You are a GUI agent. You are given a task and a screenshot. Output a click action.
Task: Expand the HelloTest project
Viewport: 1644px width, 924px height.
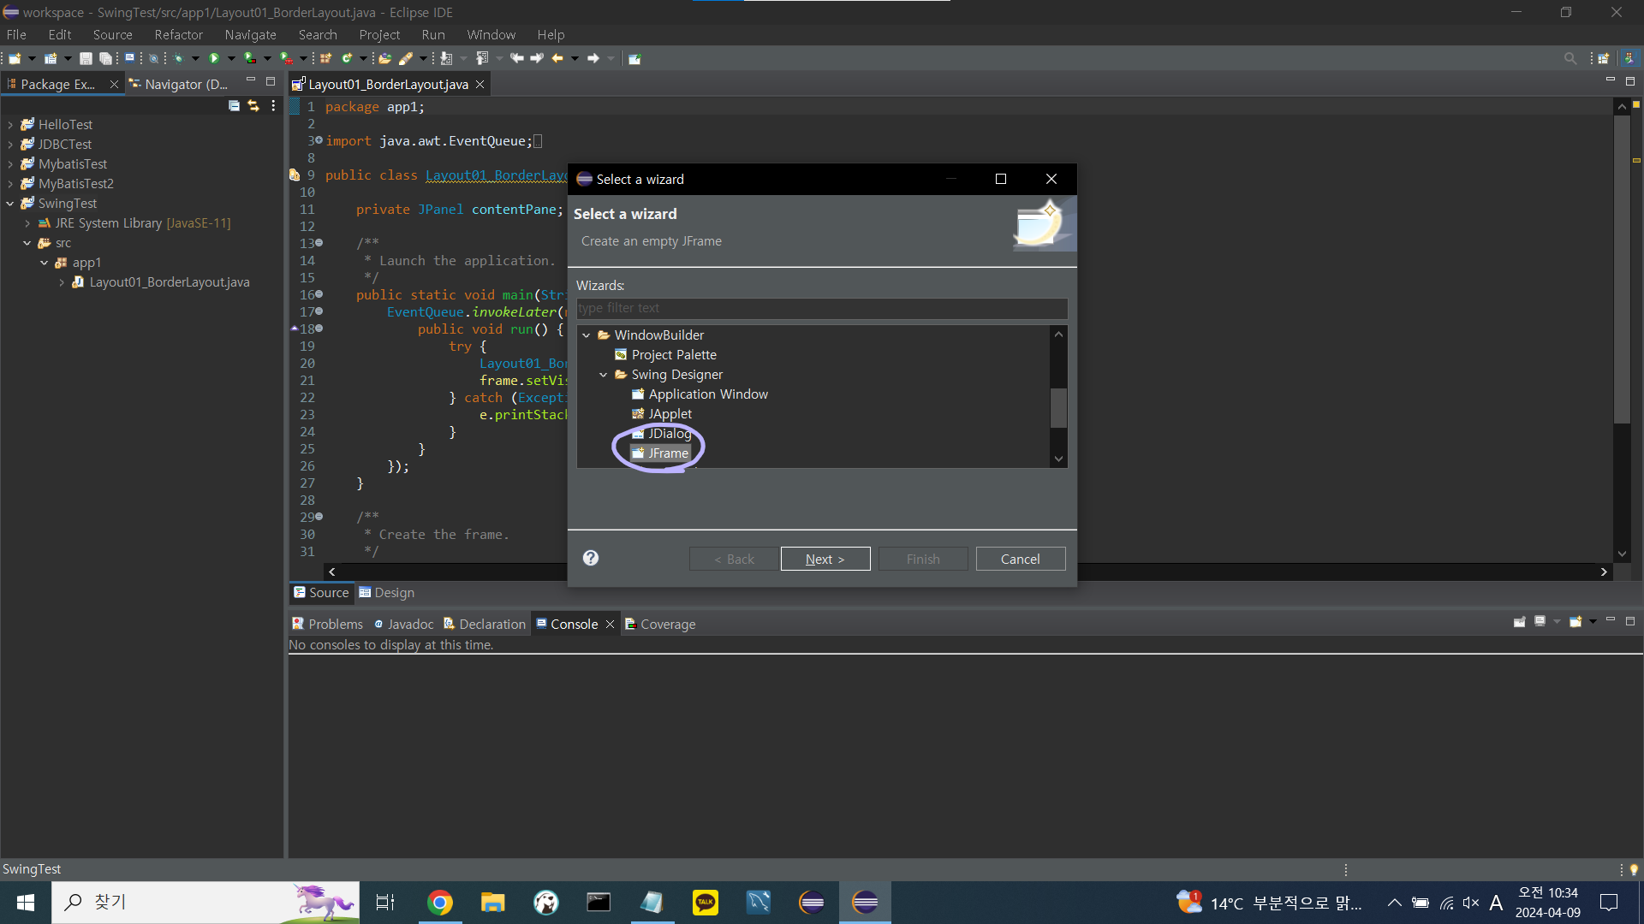[10, 125]
